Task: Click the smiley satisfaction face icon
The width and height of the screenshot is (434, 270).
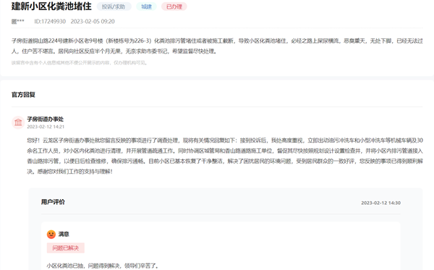Action: pos(51,235)
